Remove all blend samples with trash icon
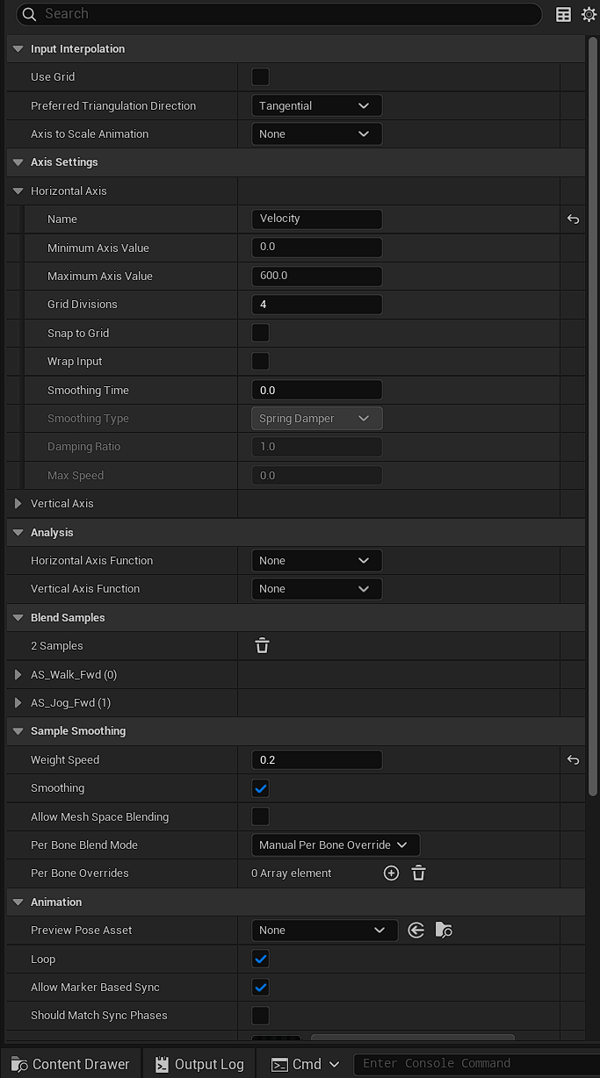The height and width of the screenshot is (1078, 600). 262,646
